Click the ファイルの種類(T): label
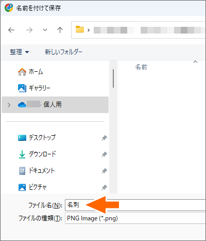 click(x=40, y=218)
